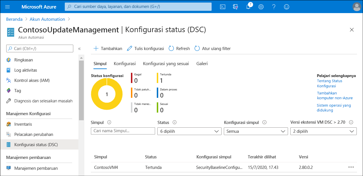Switch to Konfigurasi yang sesuai tab
This screenshot has height=176, width=363.
pos(166,64)
